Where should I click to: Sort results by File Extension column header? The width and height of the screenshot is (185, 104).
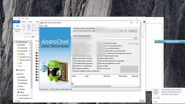tap(123, 76)
